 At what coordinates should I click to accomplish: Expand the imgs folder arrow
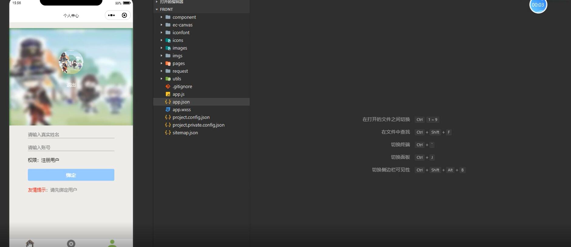click(x=161, y=56)
